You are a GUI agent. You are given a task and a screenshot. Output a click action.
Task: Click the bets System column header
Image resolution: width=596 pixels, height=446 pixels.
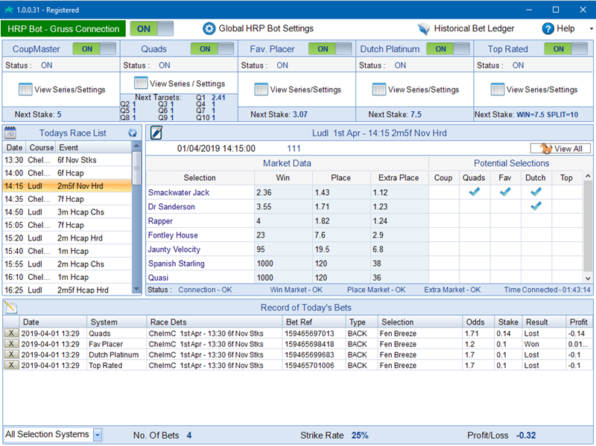117,322
